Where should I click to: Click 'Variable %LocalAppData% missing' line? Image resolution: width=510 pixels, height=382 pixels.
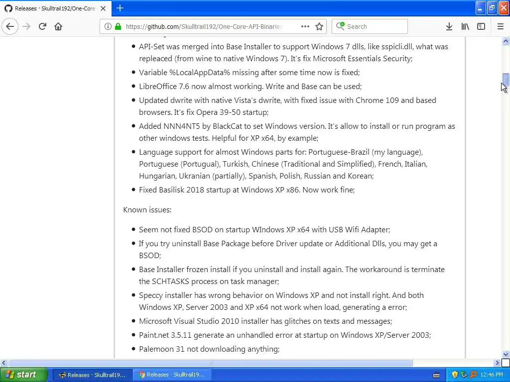tap(249, 73)
